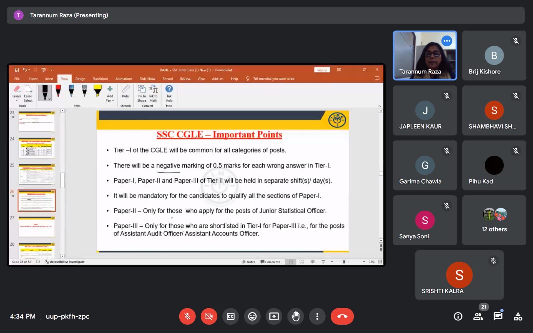Expand the 12 others participants tile

coord(494,220)
